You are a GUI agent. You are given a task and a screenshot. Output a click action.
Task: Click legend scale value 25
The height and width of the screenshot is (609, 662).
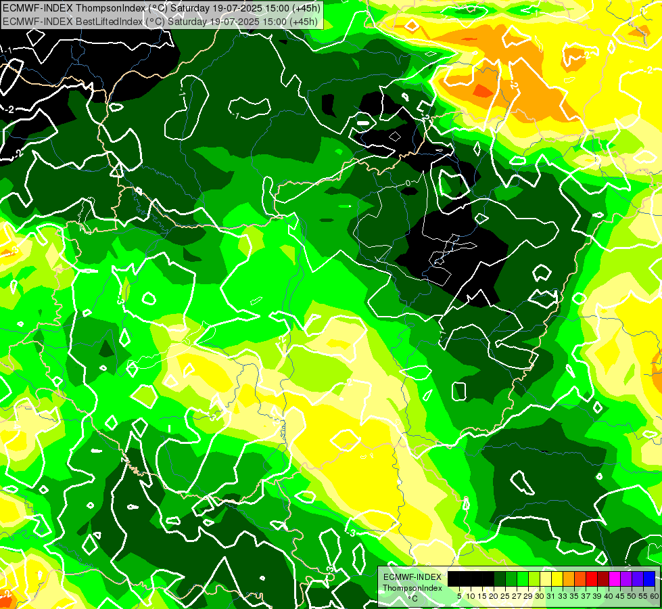click(505, 596)
